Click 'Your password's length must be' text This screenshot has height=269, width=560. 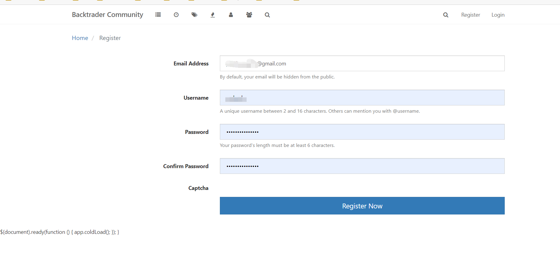tap(277, 145)
